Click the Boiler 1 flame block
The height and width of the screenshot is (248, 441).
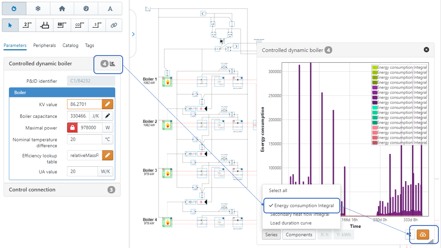point(168,82)
